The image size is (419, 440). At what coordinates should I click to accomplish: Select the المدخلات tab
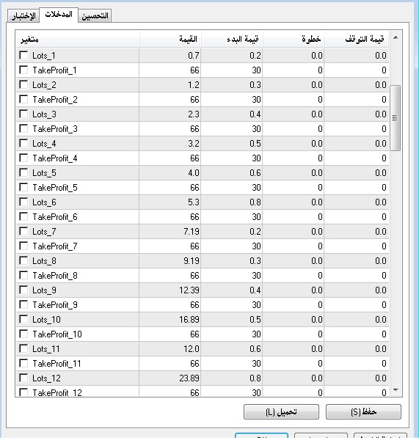click(x=59, y=15)
